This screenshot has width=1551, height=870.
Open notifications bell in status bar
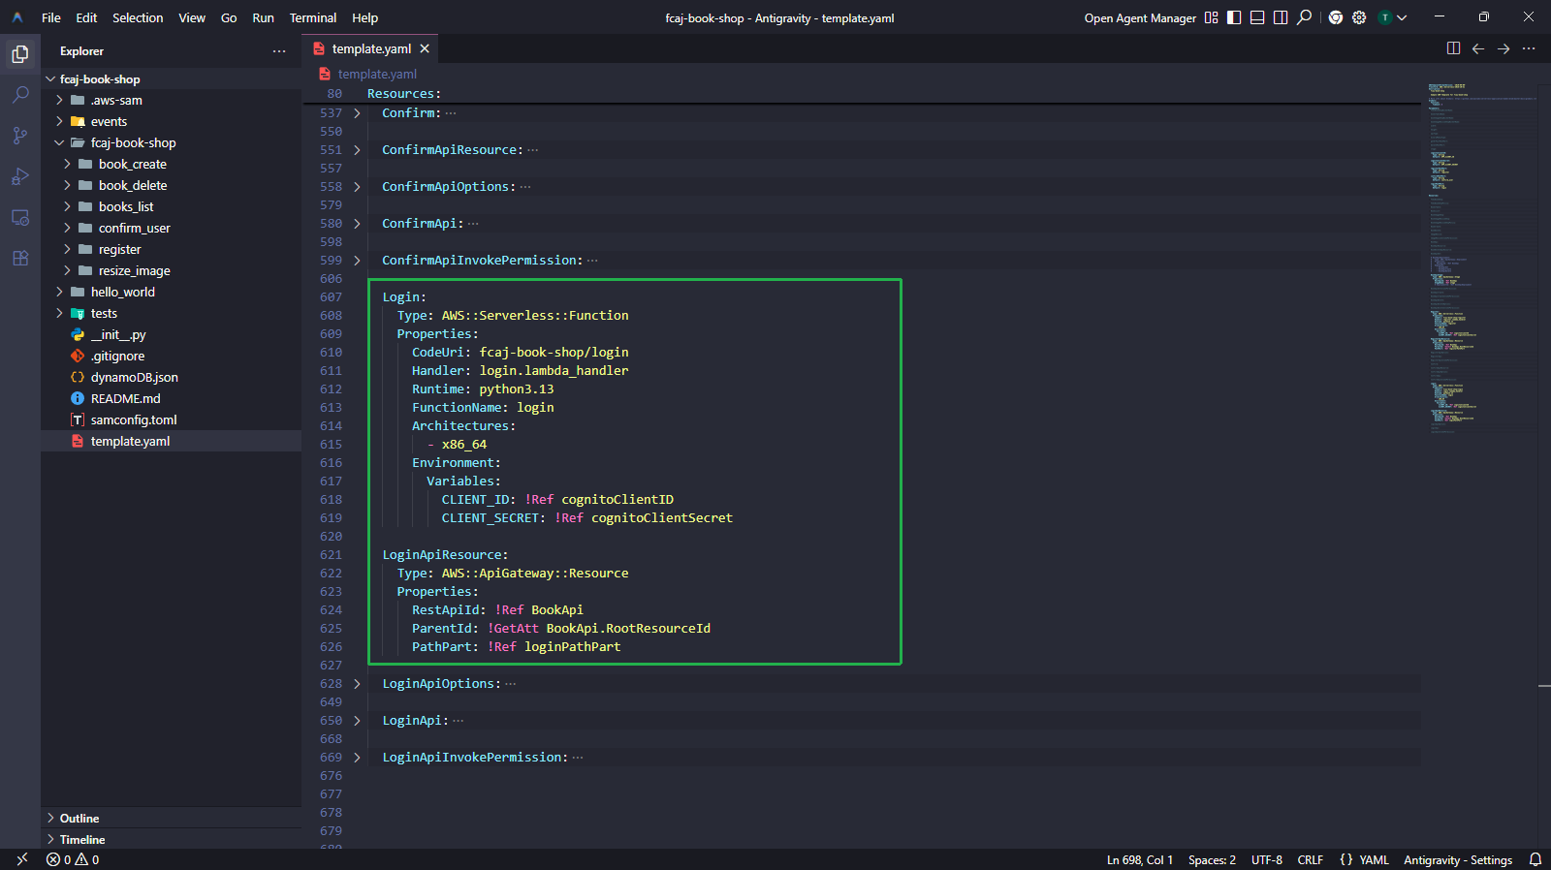[1535, 859]
